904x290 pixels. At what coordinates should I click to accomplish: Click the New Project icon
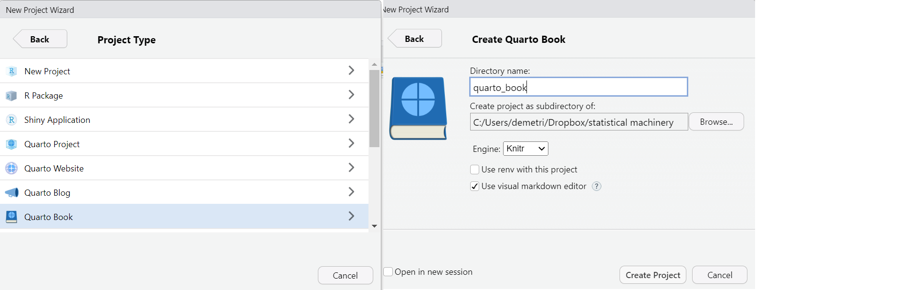click(x=11, y=71)
